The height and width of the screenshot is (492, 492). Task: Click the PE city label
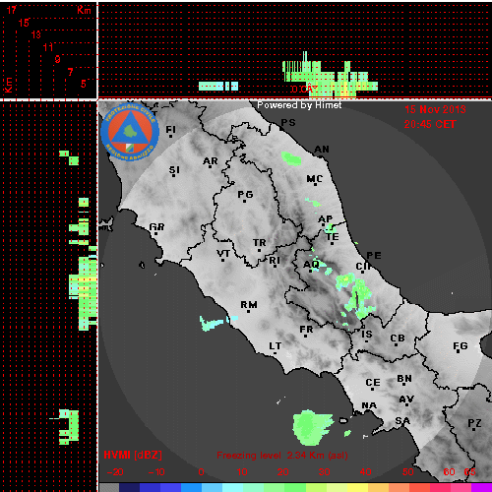point(374,256)
